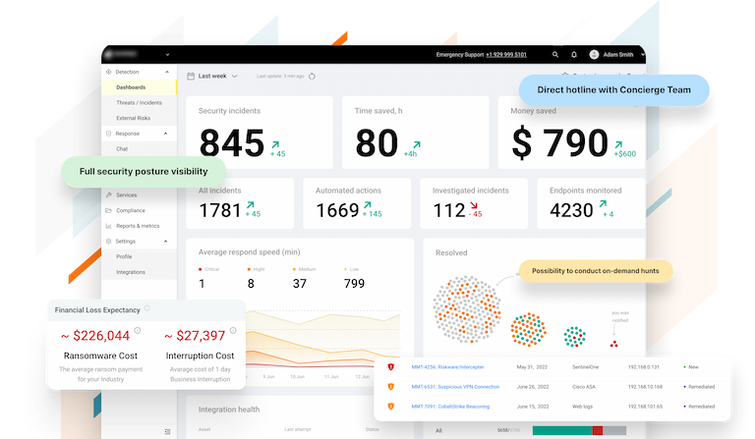Select Dashboards in the sidebar
Image resolution: width=755 pixels, height=439 pixels.
[140, 87]
